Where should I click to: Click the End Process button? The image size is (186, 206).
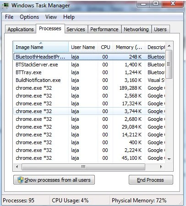(x=151, y=180)
